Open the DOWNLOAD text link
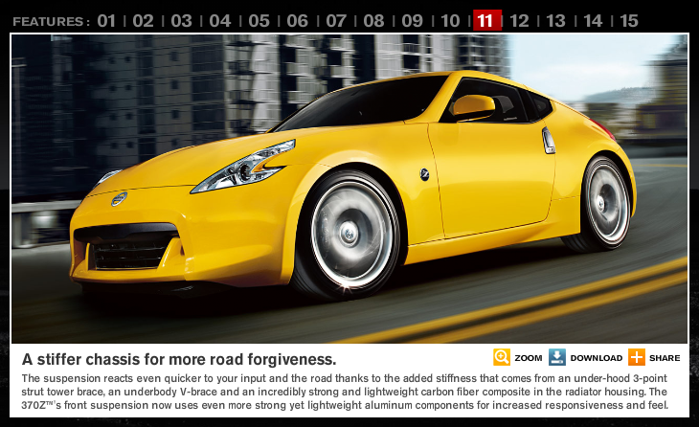The width and height of the screenshot is (699, 427). (x=596, y=358)
